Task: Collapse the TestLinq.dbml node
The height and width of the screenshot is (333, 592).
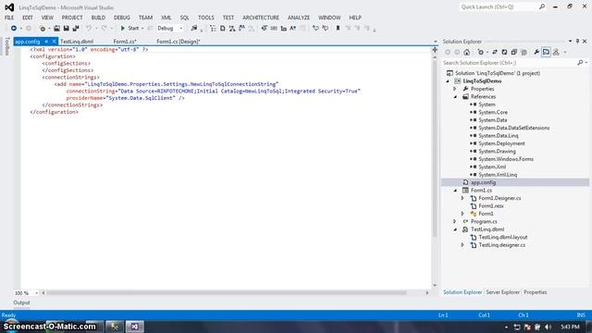Action: tap(455, 229)
